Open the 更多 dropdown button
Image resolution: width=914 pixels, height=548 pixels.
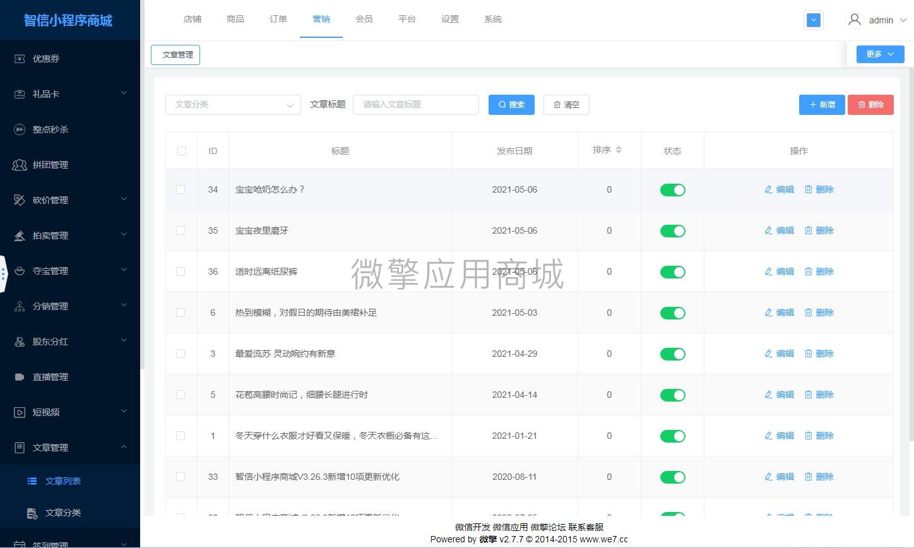[880, 54]
